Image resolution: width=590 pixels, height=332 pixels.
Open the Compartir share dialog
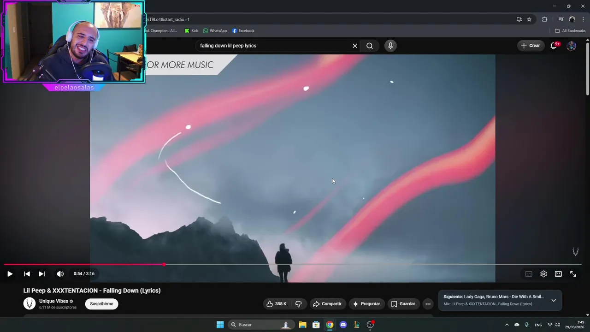(327, 304)
